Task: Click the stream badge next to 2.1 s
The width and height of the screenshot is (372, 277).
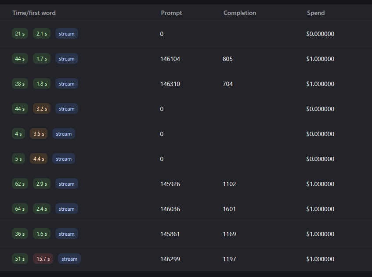Action: [67, 34]
